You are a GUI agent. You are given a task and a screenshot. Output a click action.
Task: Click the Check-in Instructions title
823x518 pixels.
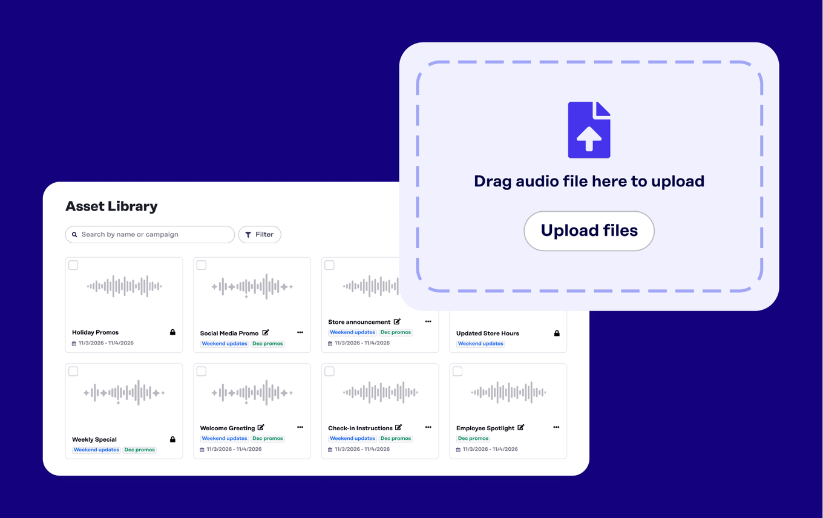click(361, 428)
